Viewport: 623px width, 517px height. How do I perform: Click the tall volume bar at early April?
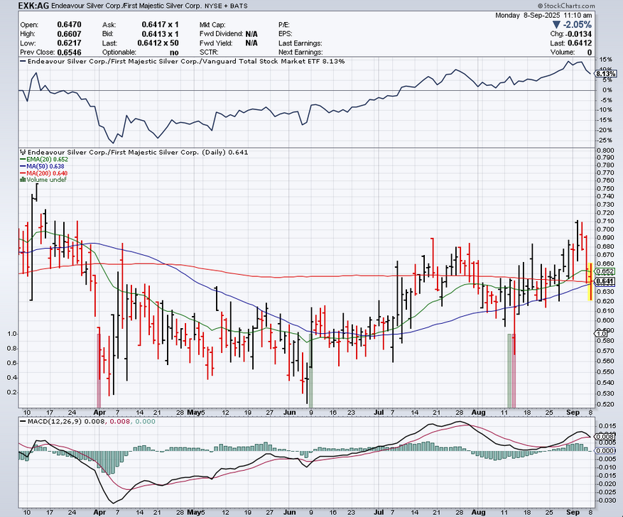(99, 369)
